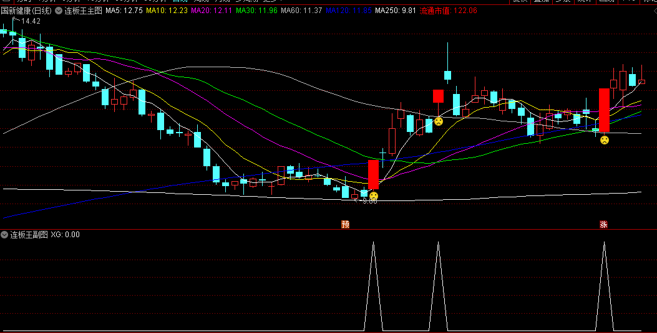
Task: Click the magenta MA20: 12.11 value
Action: 212,11
